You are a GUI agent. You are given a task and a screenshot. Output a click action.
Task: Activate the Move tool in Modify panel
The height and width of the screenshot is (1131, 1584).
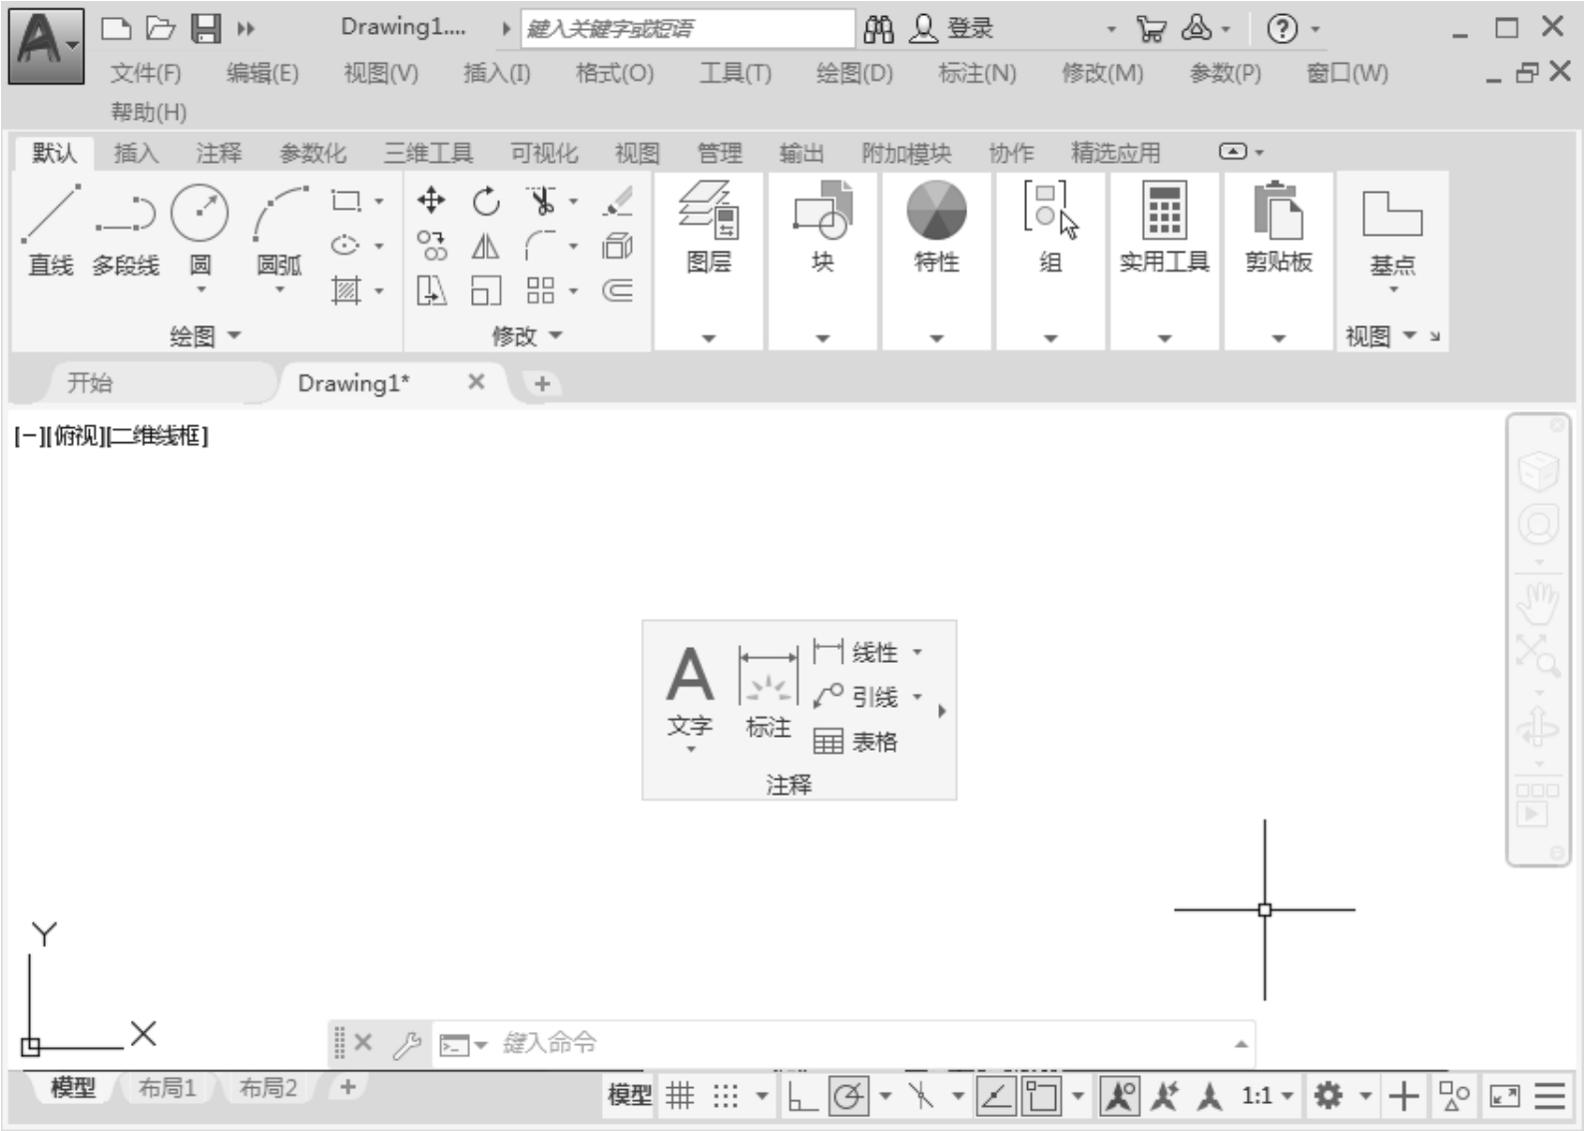(x=431, y=201)
